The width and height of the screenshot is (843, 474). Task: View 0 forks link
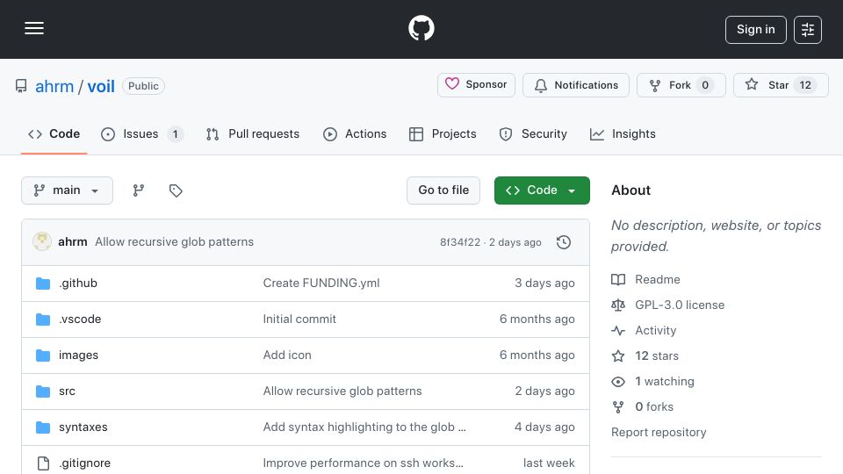click(x=654, y=406)
